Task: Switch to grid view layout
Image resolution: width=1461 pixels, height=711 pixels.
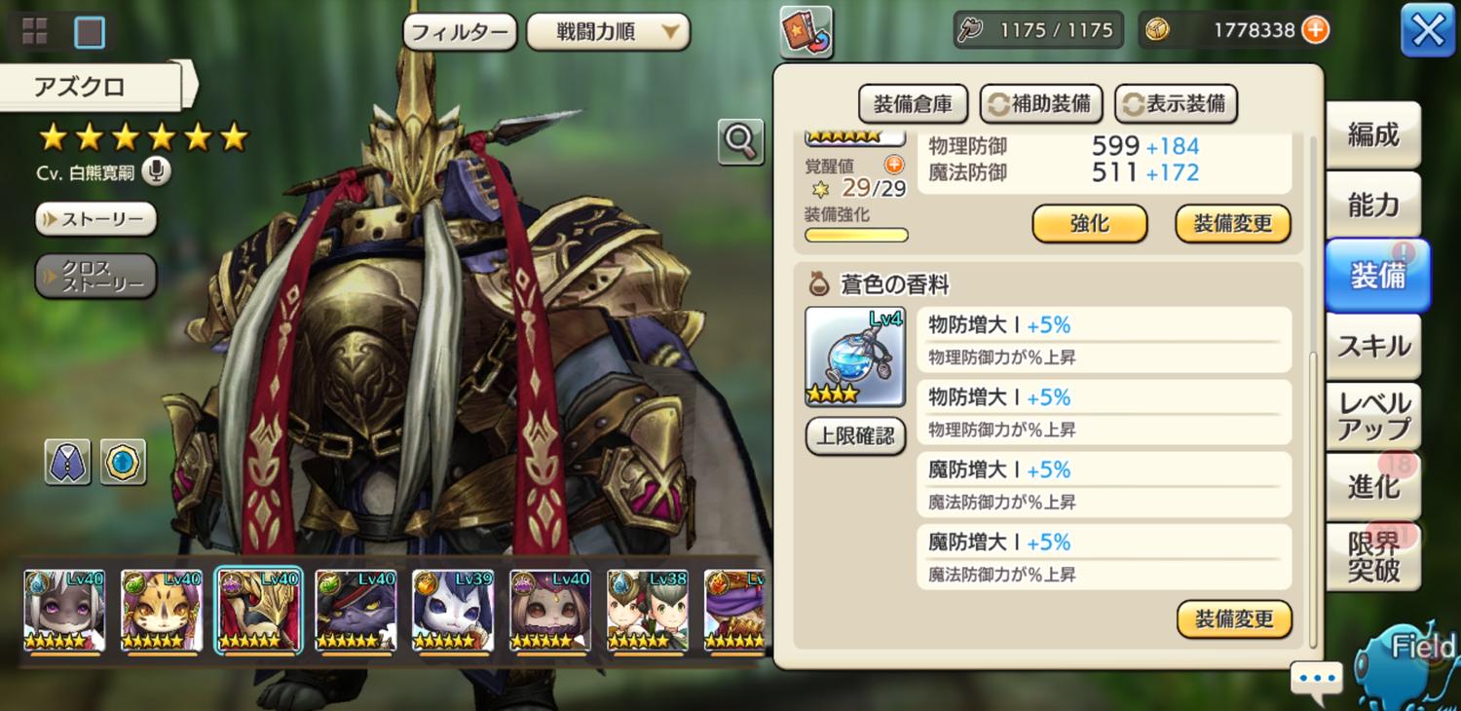Action: tap(35, 32)
